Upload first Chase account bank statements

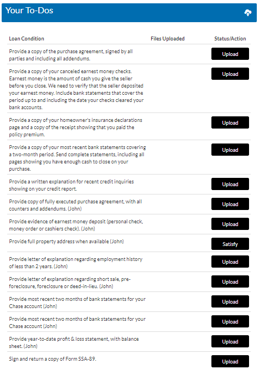(x=230, y=302)
